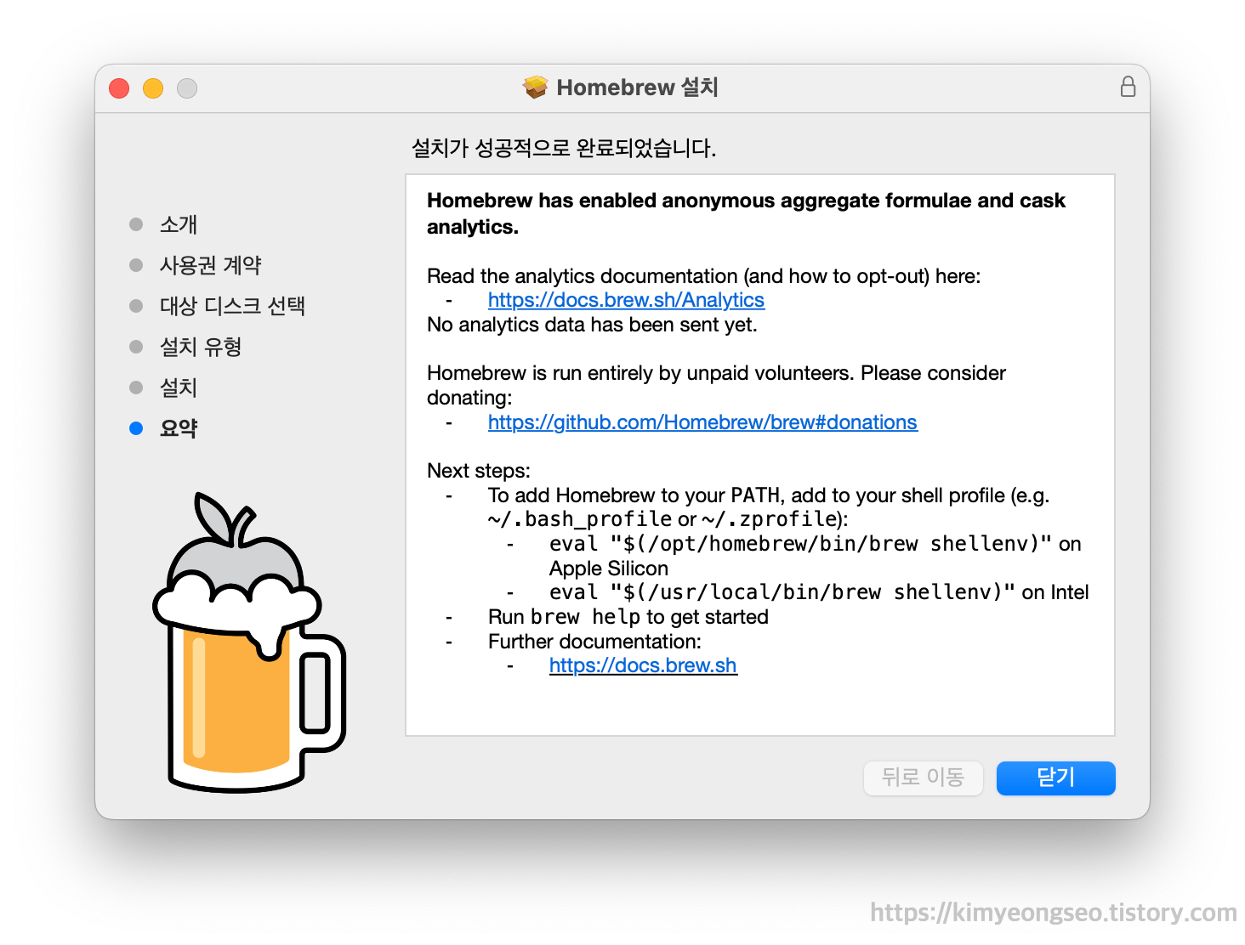Click the 설치가 성공적으로 완료되었습니다 heading
The image size is (1245, 945).
(x=564, y=148)
